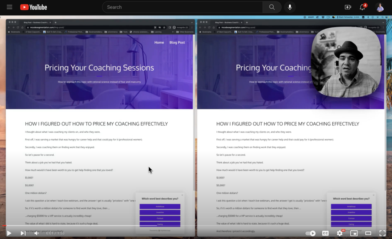
Task: Turn on closed captions with CC button
Action: [325, 233]
